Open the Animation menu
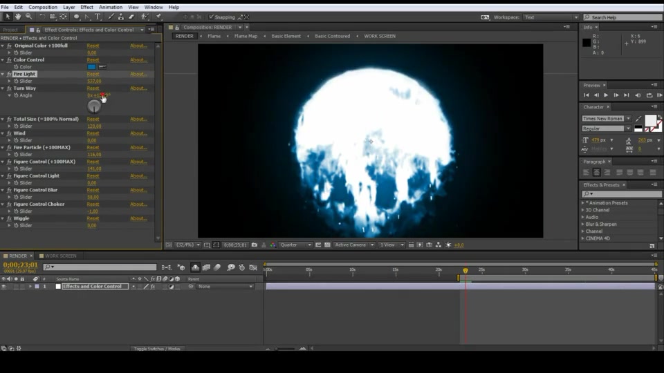 click(111, 7)
